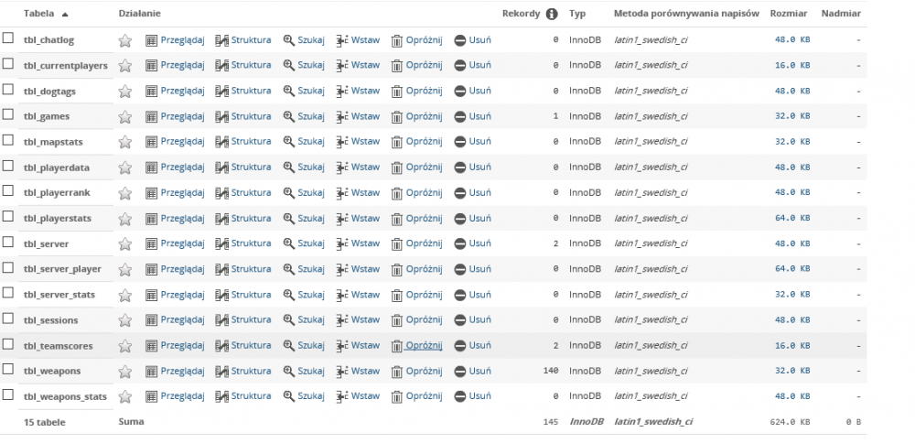Click the favorite star icon for tbl_chatlog

[x=125, y=40]
